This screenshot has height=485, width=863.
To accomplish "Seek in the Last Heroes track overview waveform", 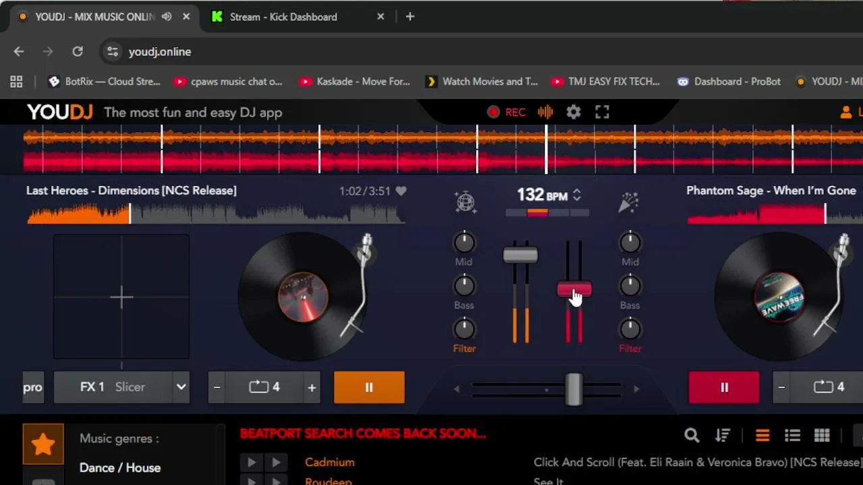I will pyautogui.click(x=216, y=214).
